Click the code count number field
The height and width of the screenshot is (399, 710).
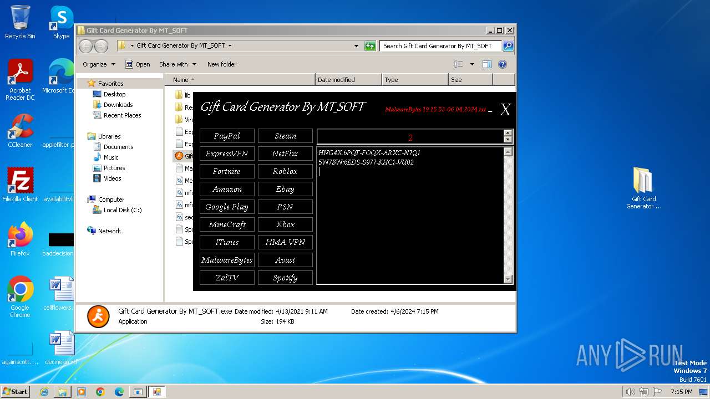[x=410, y=137]
